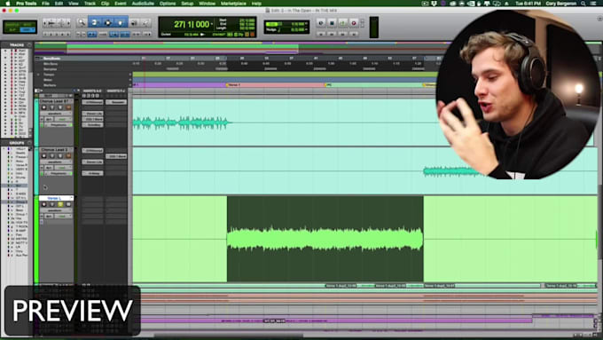Open track view selector on Chorus Lead 2
The width and height of the screenshot is (603, 340).
pos(56,162)
